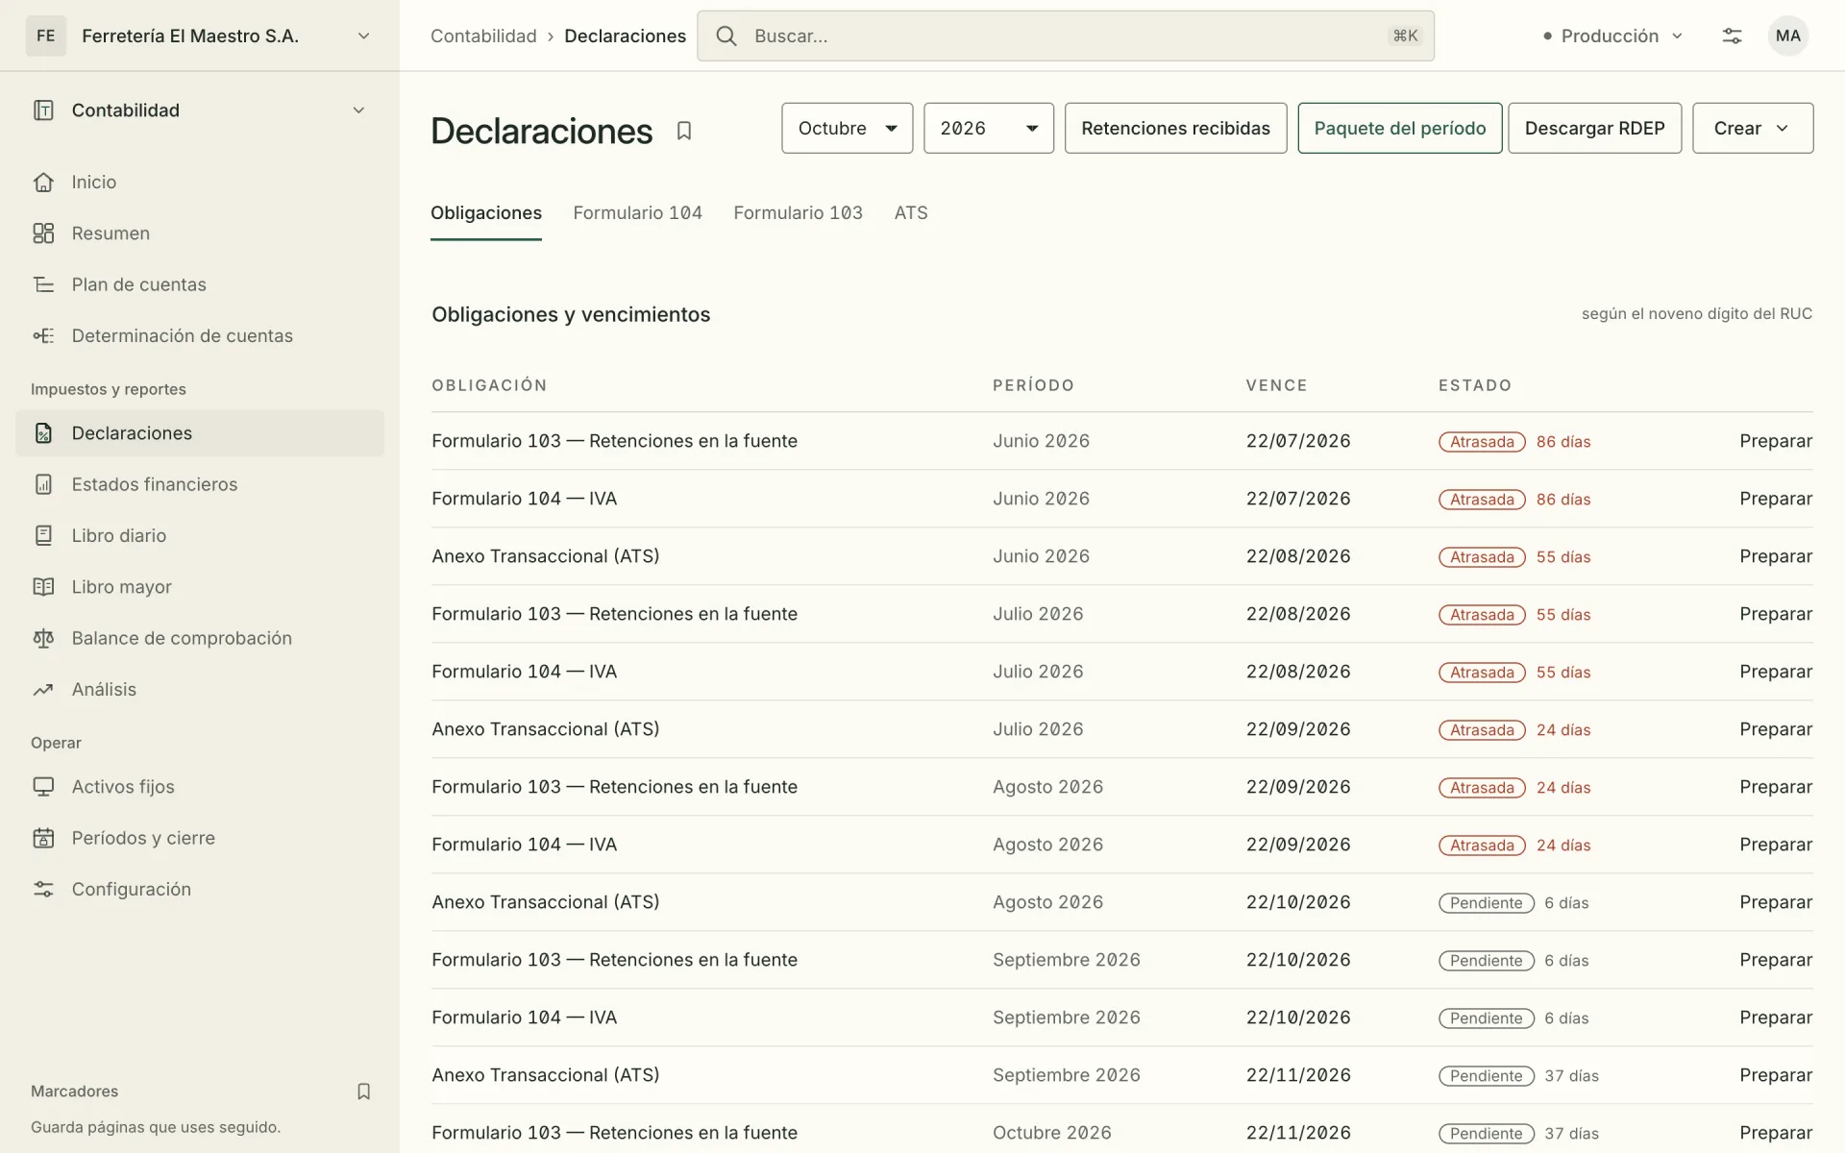1845x1153 pixels.
Task: Switch to the ATS tab
Action: (x=911, y=213)
